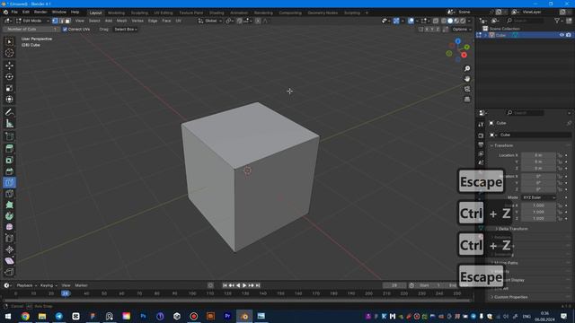Open the Global transform orientation dropdown
This screenshot has width=575, height=323.
(x=210, y=21)
